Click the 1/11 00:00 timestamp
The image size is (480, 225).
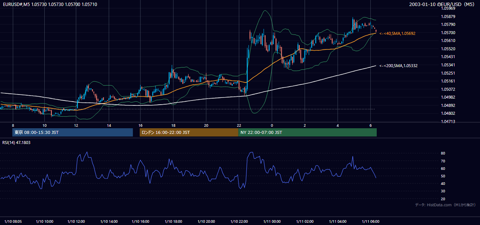click(x=272, y=221)
